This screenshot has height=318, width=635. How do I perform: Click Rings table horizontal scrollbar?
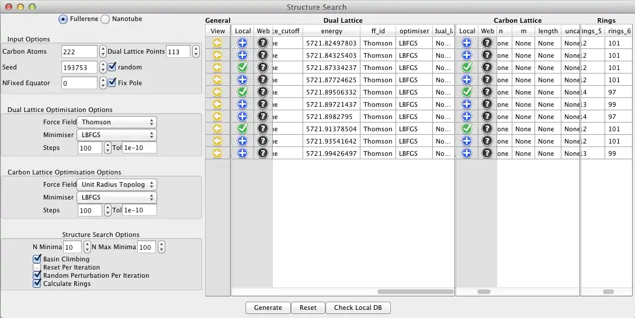click(608, 291)
